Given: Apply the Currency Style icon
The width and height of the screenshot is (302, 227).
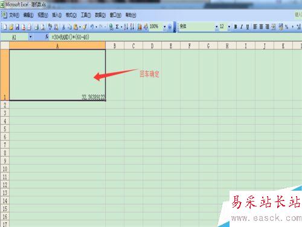Looking at the screenshot, I should pos(281,27).
